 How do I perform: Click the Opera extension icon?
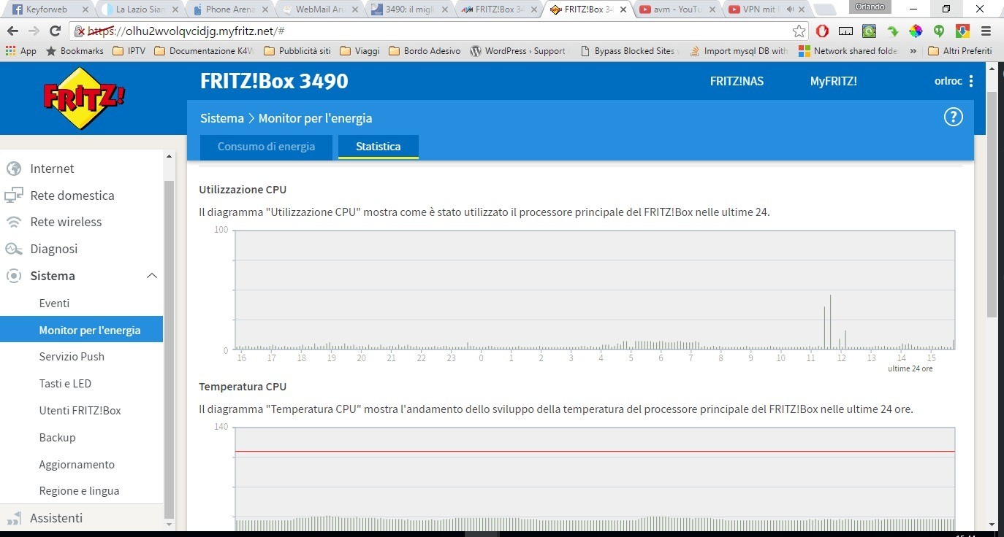[x=822, y=31]
